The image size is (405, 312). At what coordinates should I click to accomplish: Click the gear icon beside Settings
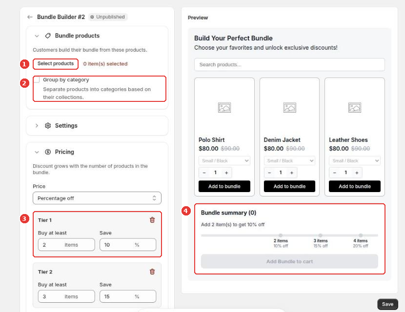(x=48, y=126)
